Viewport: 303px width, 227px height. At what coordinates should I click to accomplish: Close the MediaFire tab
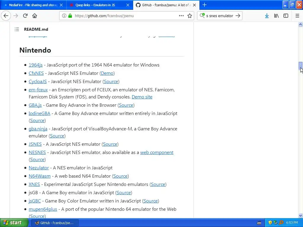click(61, 5)
